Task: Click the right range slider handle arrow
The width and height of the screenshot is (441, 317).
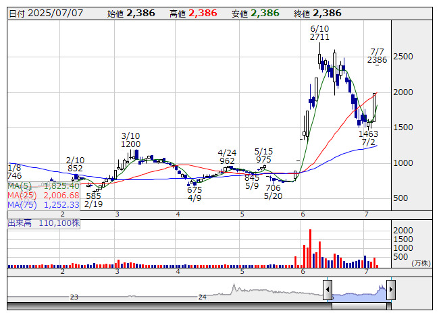Action: pyautogui.click(x=391, y=290)
